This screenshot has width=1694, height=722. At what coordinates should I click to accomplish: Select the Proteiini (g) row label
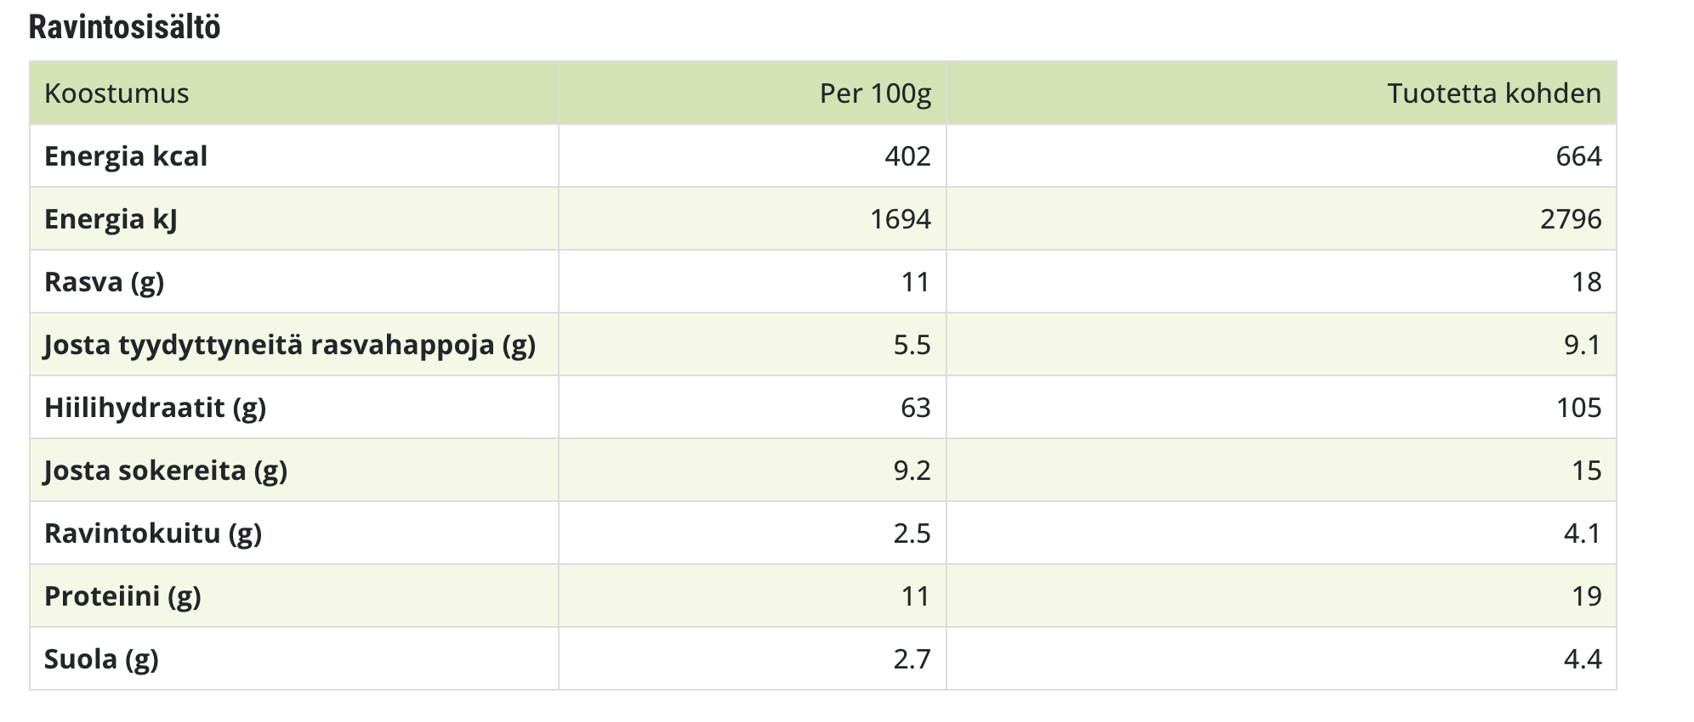click(x=122, y=596)
